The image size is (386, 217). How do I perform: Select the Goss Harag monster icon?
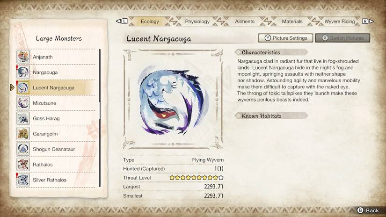pos(23,118)
